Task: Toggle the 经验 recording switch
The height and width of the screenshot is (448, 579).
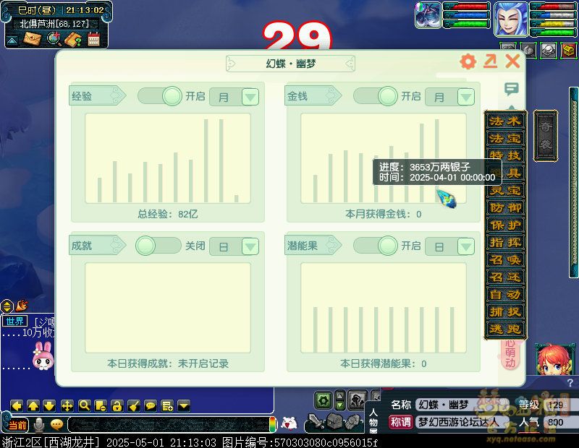Action: tap(160, 96)
